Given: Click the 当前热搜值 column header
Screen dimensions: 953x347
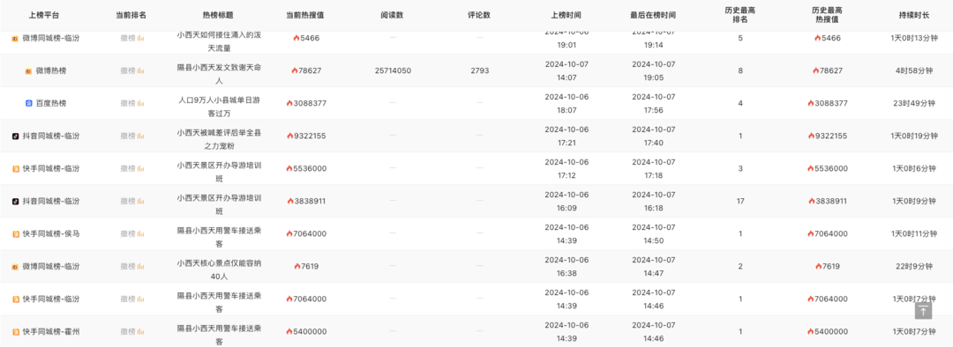Looking at the screenshot, I should pos(305,15).
